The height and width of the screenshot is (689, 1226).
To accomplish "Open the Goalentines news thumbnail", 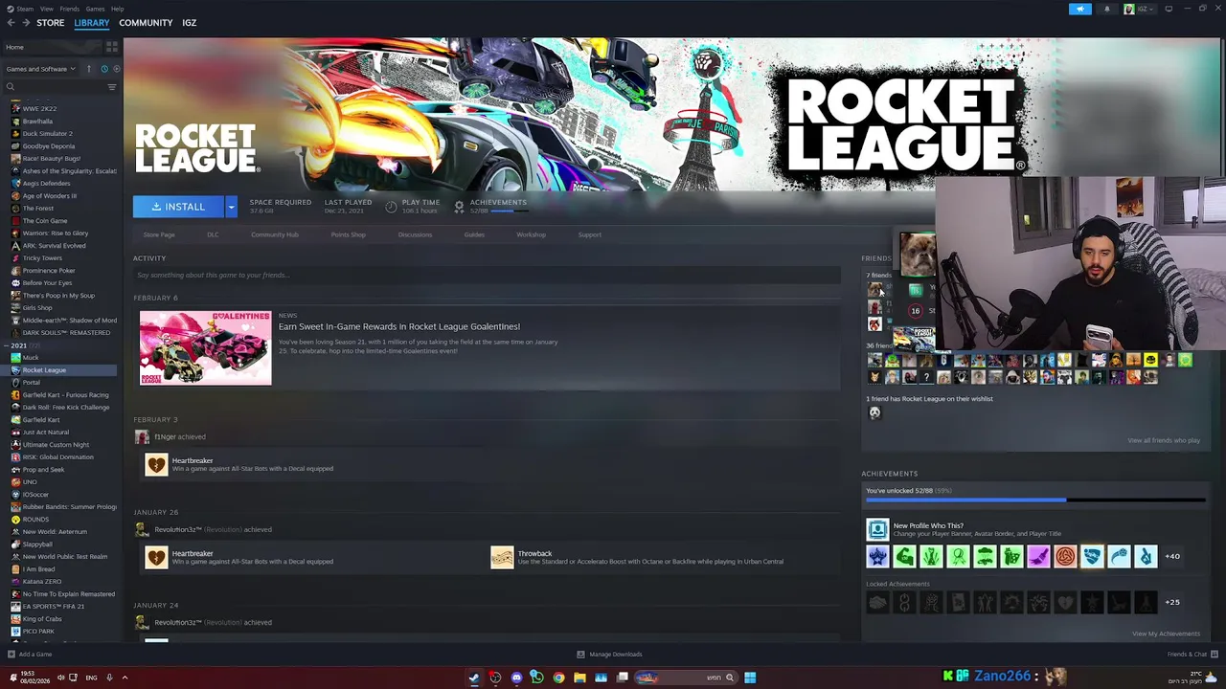I will point(206,347).
